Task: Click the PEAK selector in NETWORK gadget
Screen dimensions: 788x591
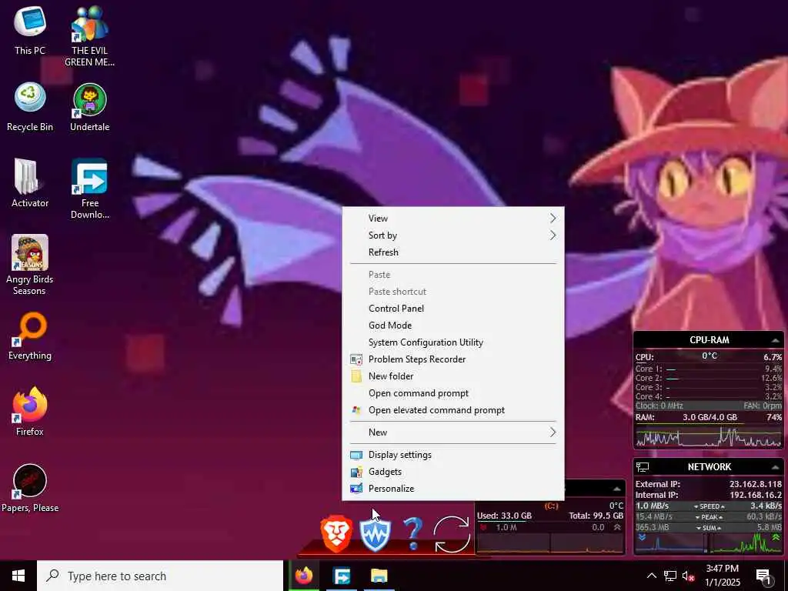Action: 709,517
